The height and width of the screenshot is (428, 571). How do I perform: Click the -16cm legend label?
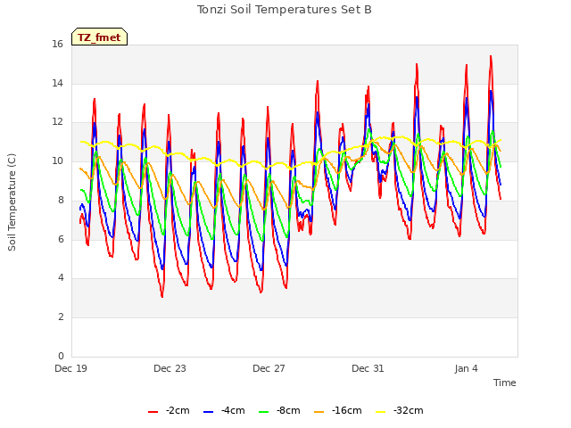click(347, 410)
